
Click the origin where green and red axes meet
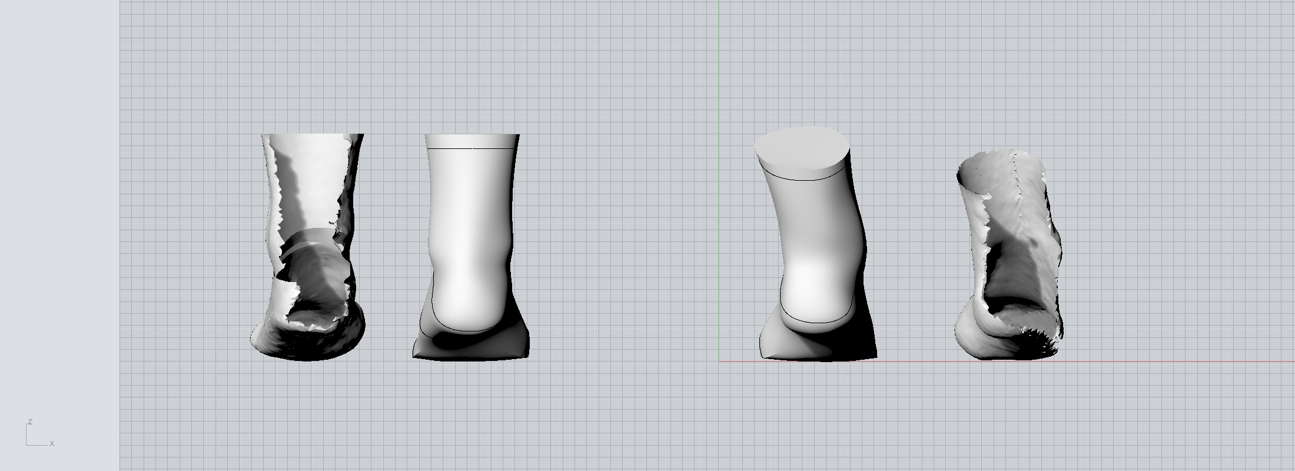coord(719,361)
